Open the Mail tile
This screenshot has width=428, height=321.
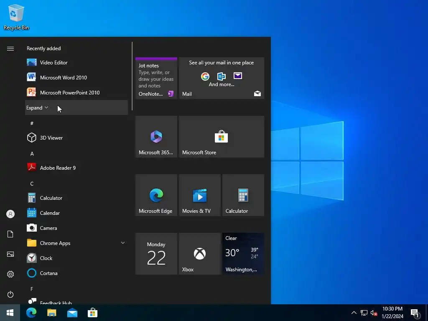(x=222, y=78)
